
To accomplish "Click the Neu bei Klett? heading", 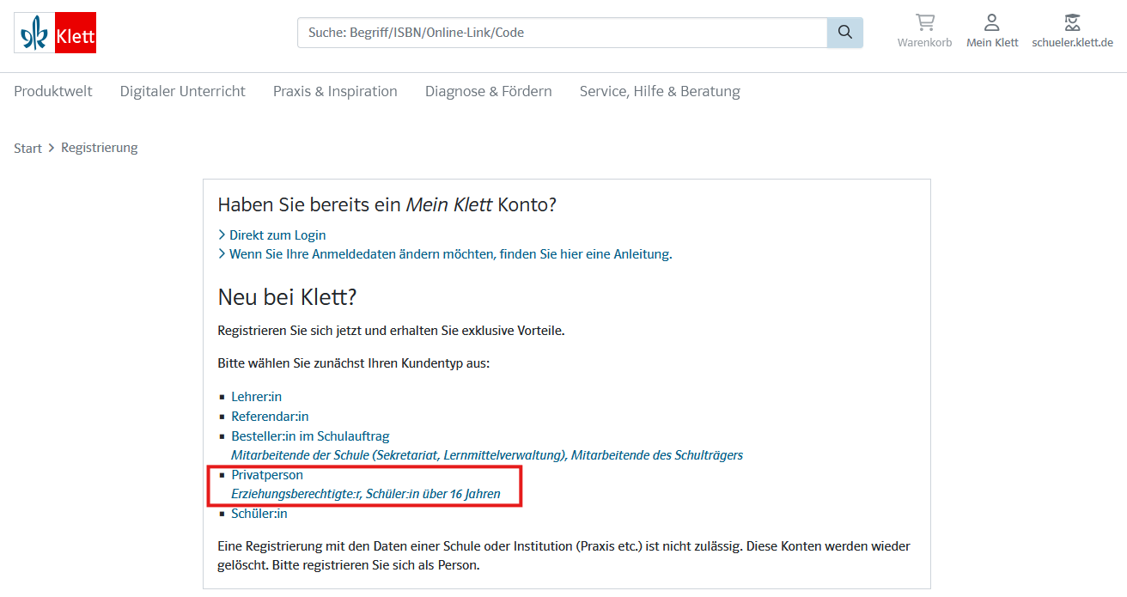I will point(287,297).
